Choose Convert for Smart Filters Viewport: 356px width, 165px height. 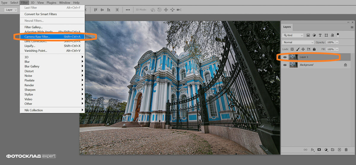[x=52, y=14]
